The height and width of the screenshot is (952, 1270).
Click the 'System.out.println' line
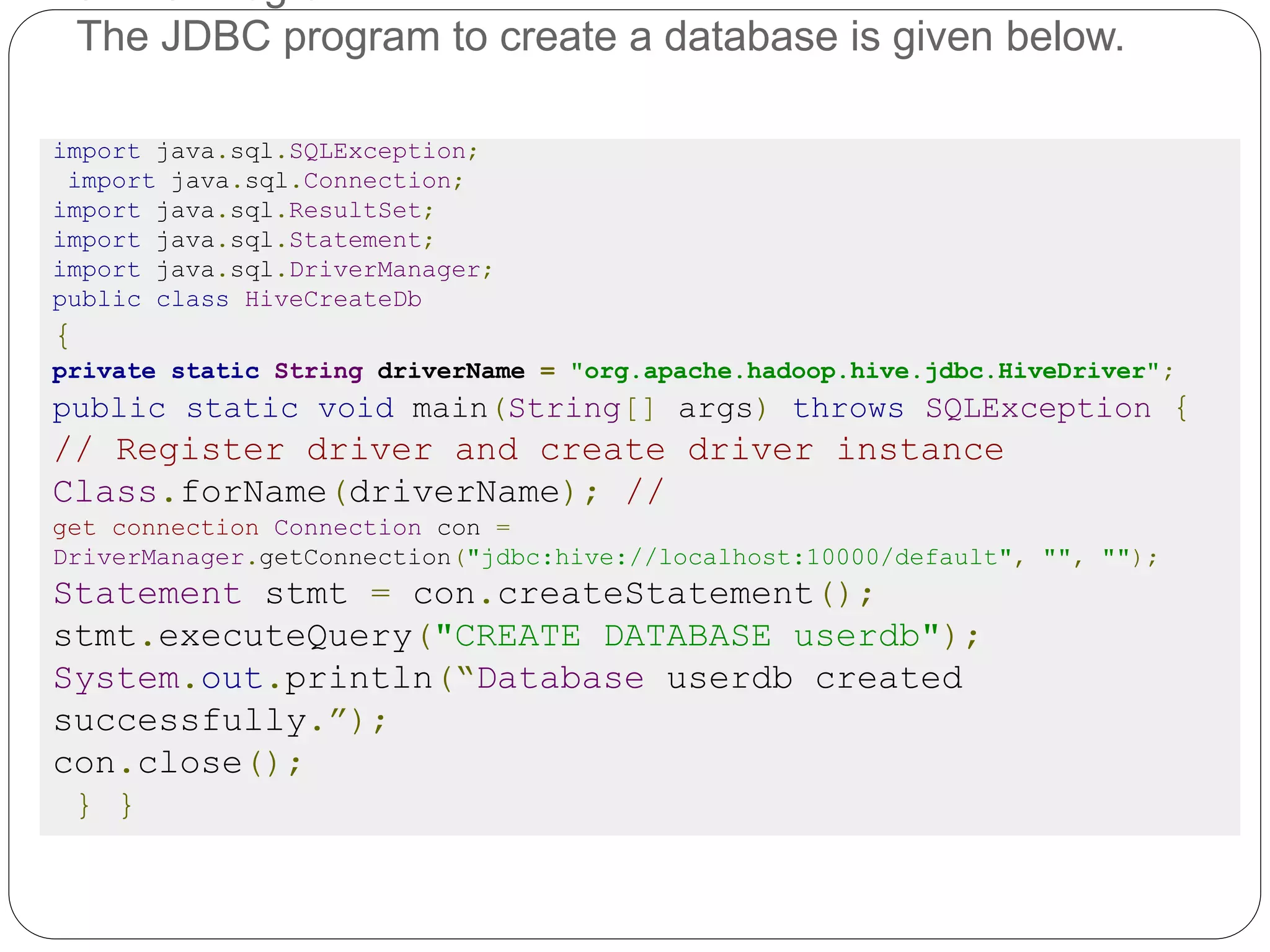coord(508,678)
